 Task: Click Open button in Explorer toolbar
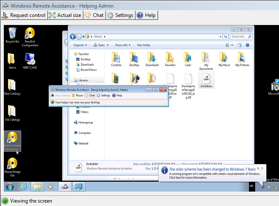(x=99, y=45)
